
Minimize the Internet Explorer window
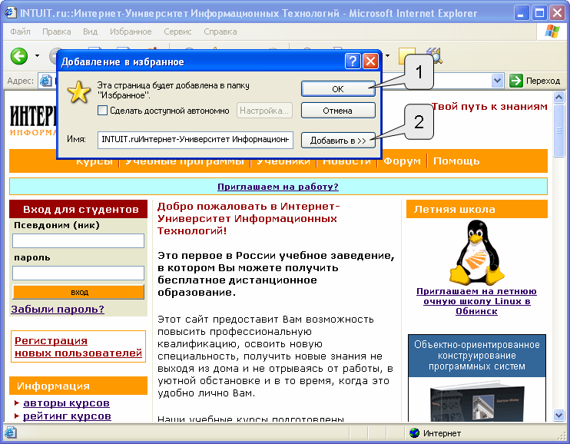522,13
